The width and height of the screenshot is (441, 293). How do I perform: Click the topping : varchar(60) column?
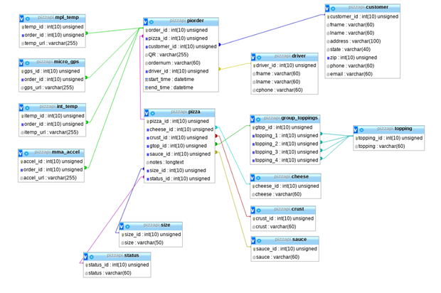point(380,146)
